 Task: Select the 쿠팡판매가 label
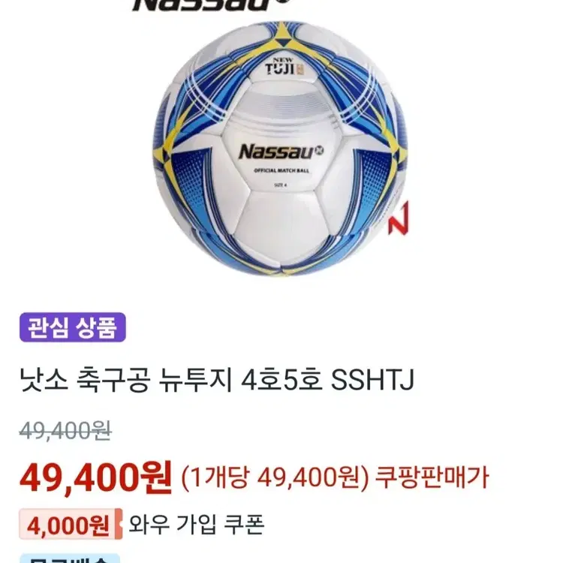click(432, 478)
